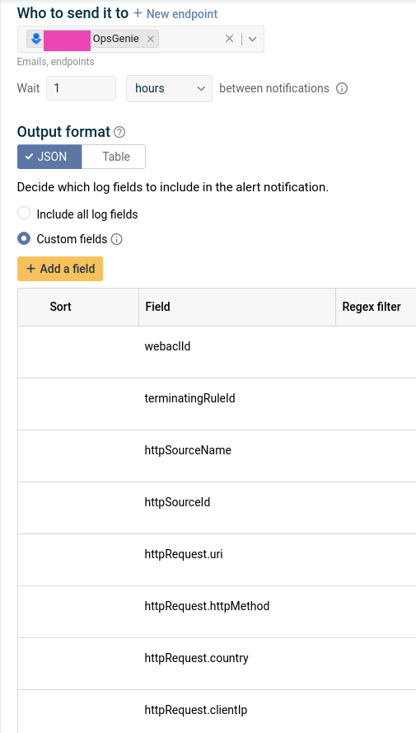Expand the recipients dropdown chevron
The image size is (416, 733).
[x=253, y=40]
